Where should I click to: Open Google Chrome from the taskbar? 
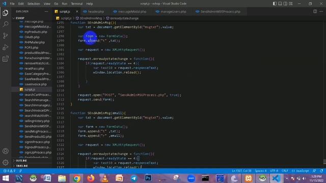pyautogui.click(x=76, y=178)
